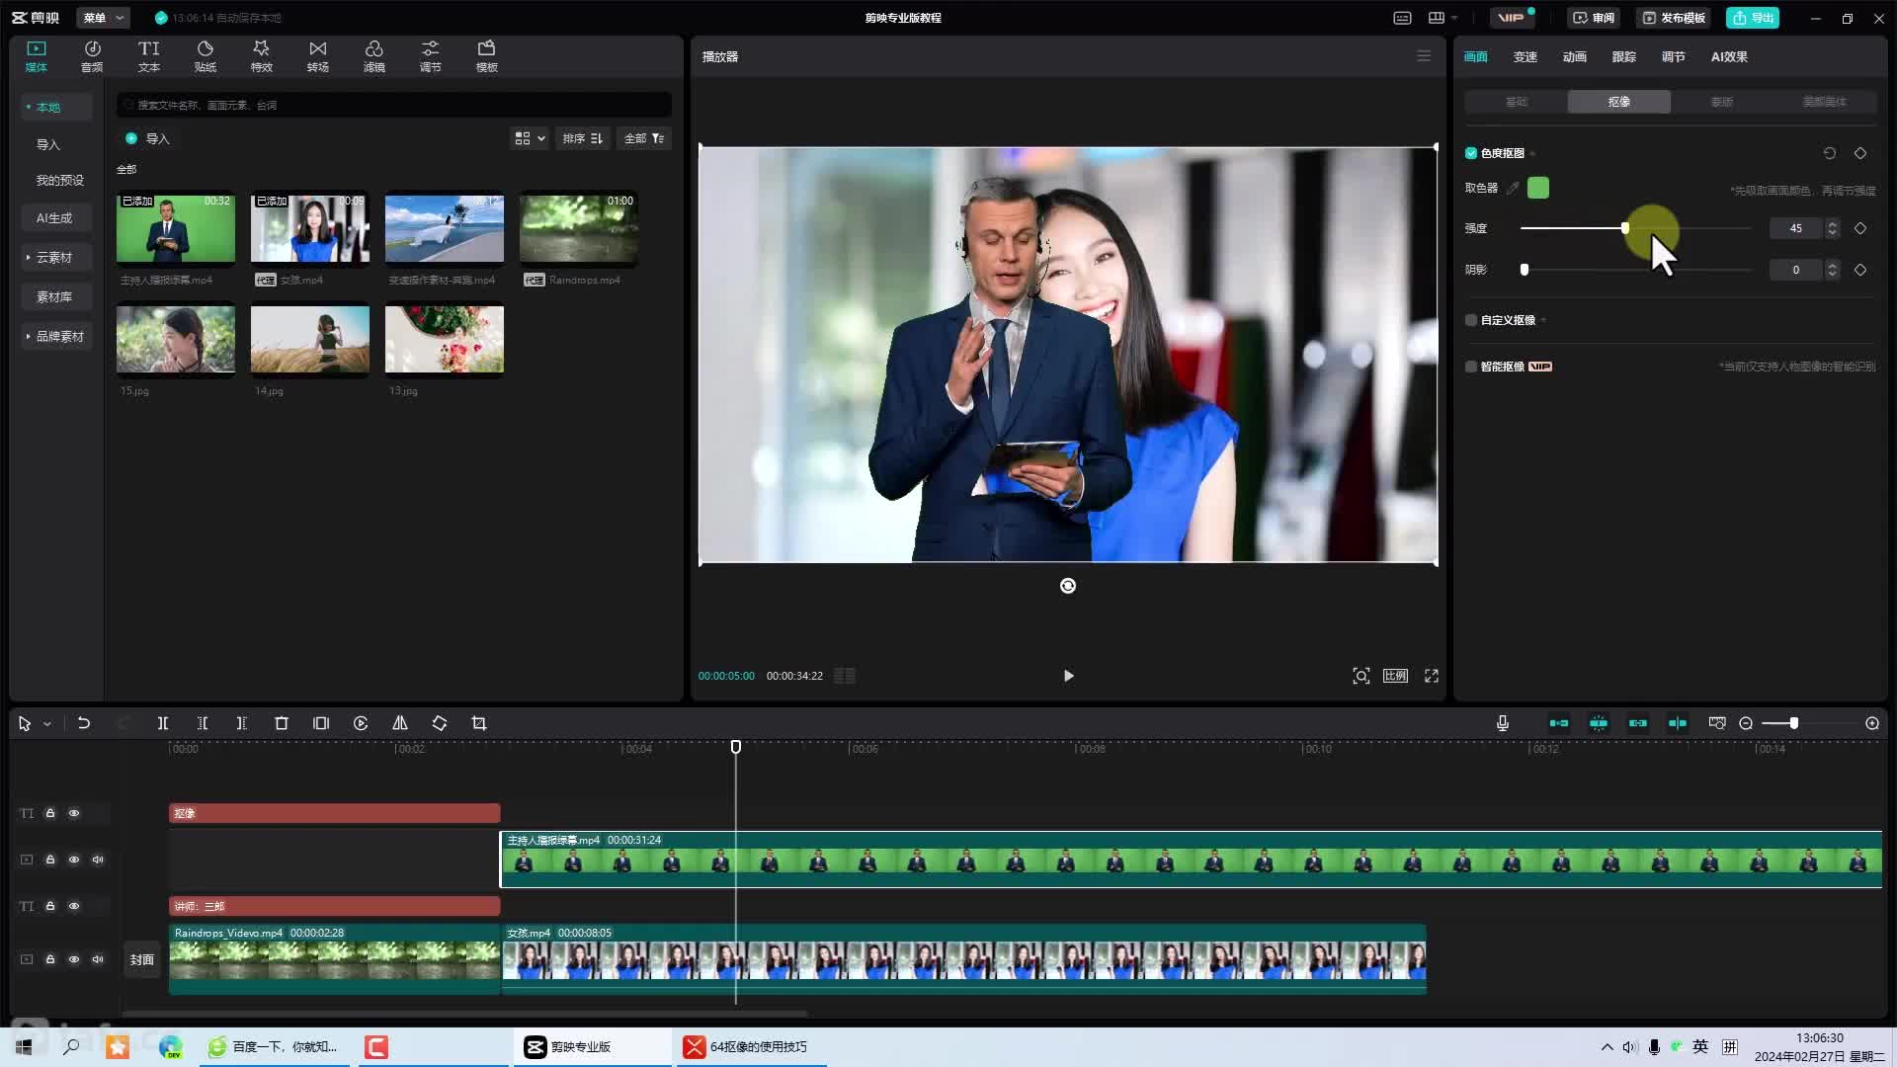Click the fullscreen icon in the player
Screen dimensions: 1897x1067
pos(1432,676)
